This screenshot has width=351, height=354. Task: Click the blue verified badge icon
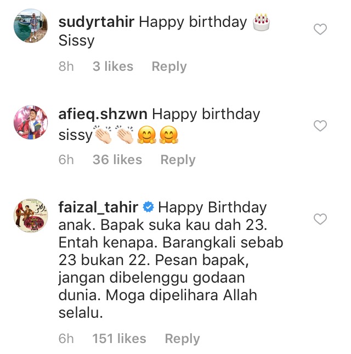[148, 207]
